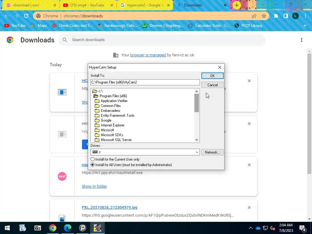Screen dimensions: 312x234
Task: Select the Microsoft SDKs folder
Action: 109,135
